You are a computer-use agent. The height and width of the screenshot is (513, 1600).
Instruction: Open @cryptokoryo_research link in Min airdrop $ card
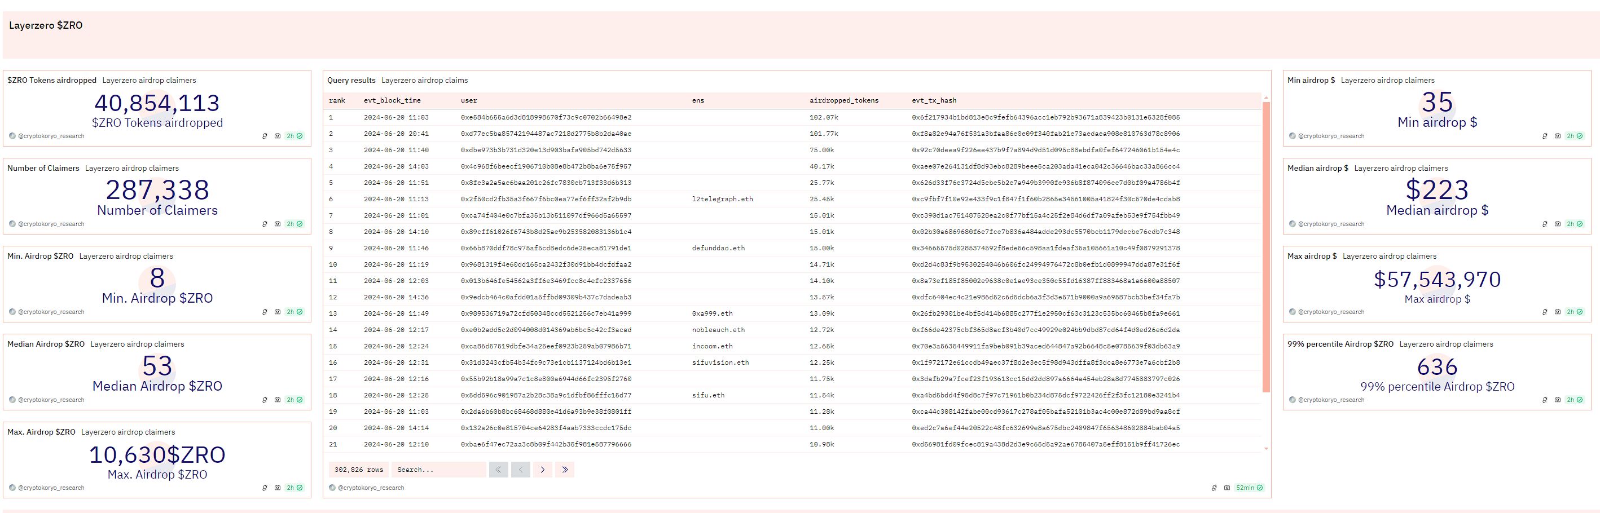click(x=1331, y=136)
